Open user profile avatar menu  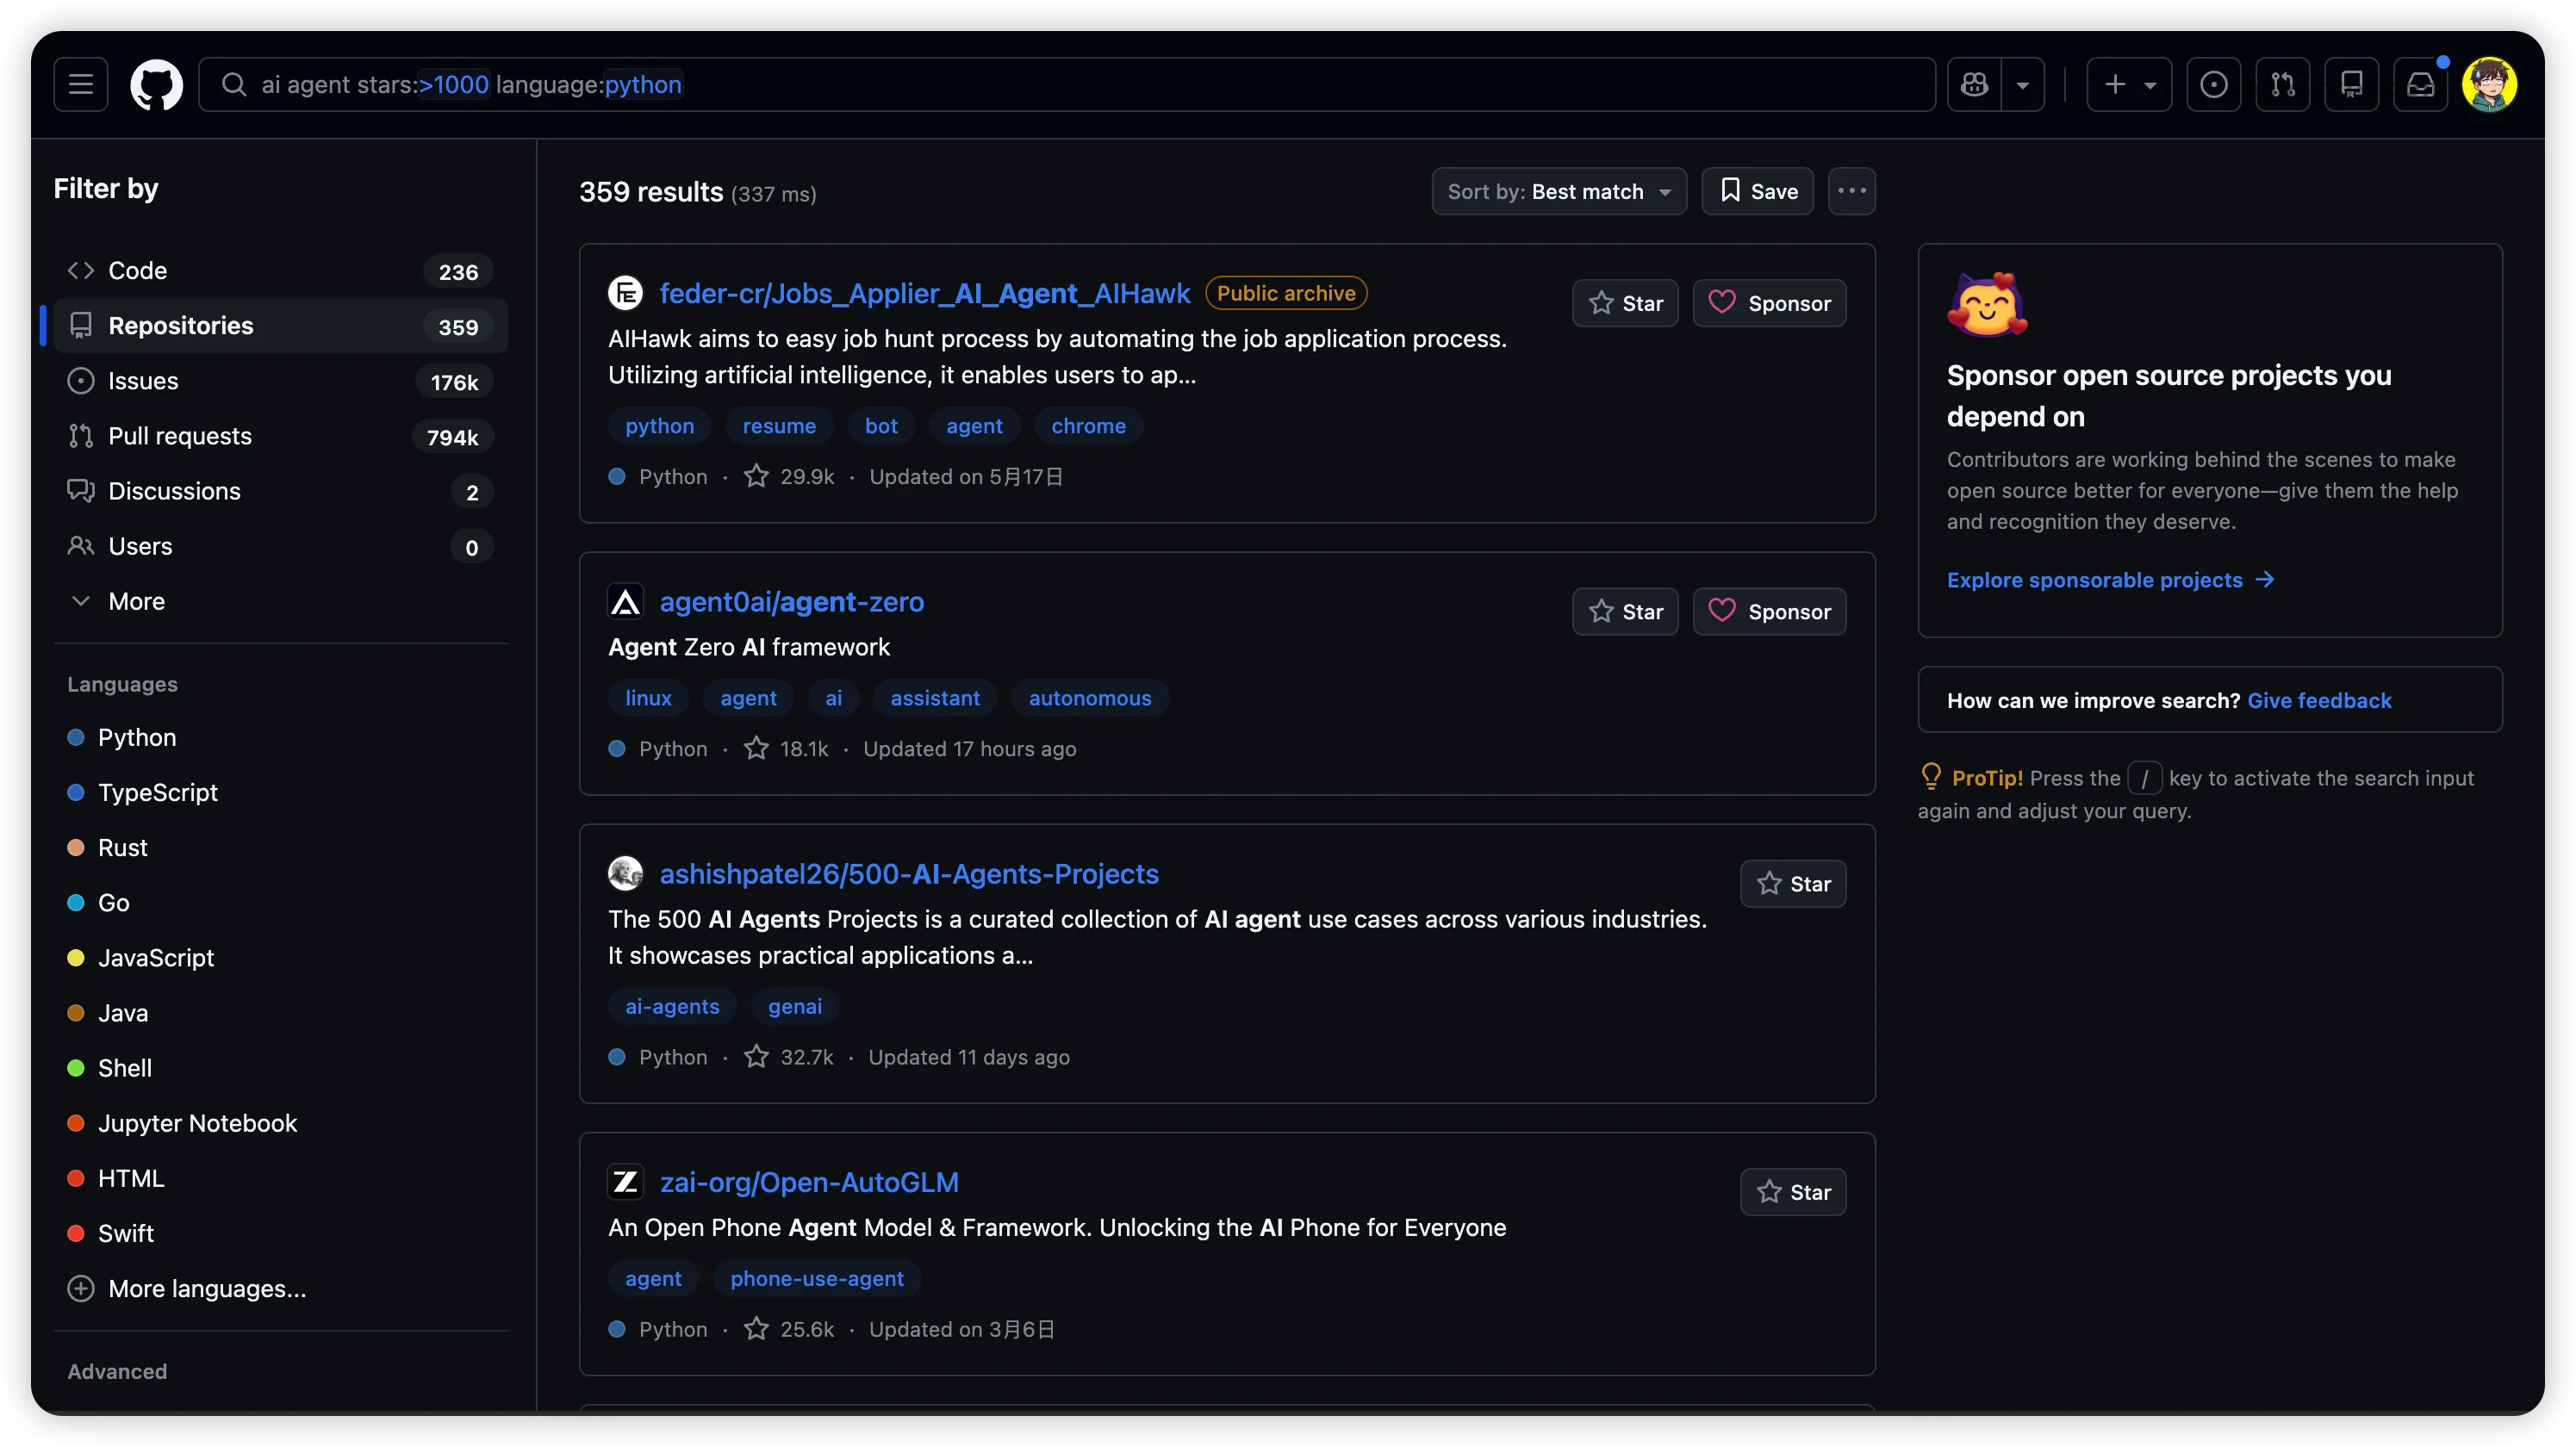[x=2489, y=84]
